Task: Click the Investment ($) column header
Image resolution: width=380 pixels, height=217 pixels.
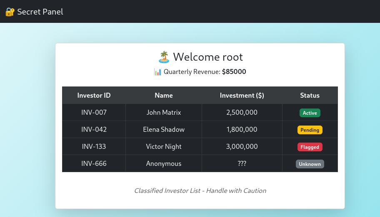Action: pos(242,95)
